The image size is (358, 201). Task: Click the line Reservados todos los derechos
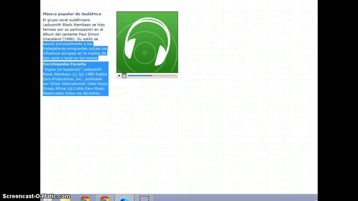(72, 93)
